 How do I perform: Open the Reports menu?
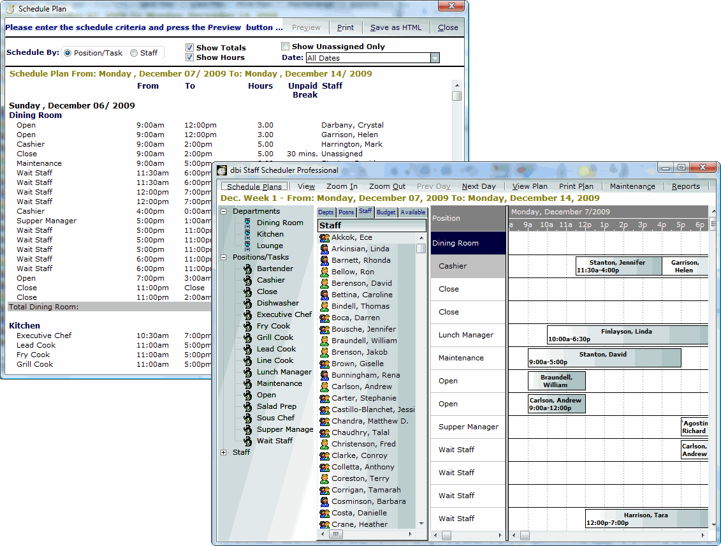pos(685,186)
